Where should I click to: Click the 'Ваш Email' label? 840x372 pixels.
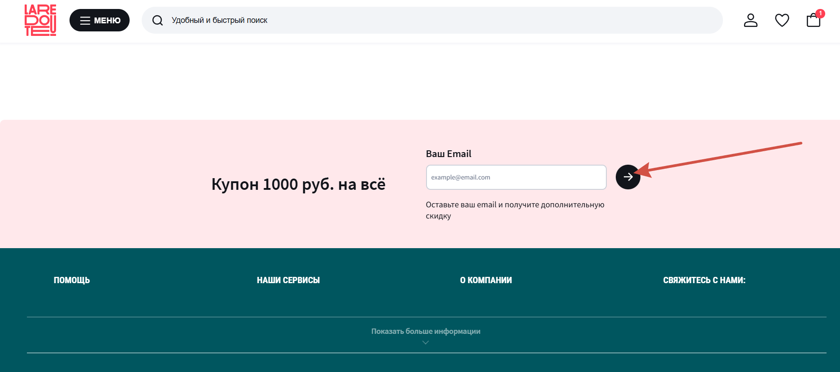[448, 154]
